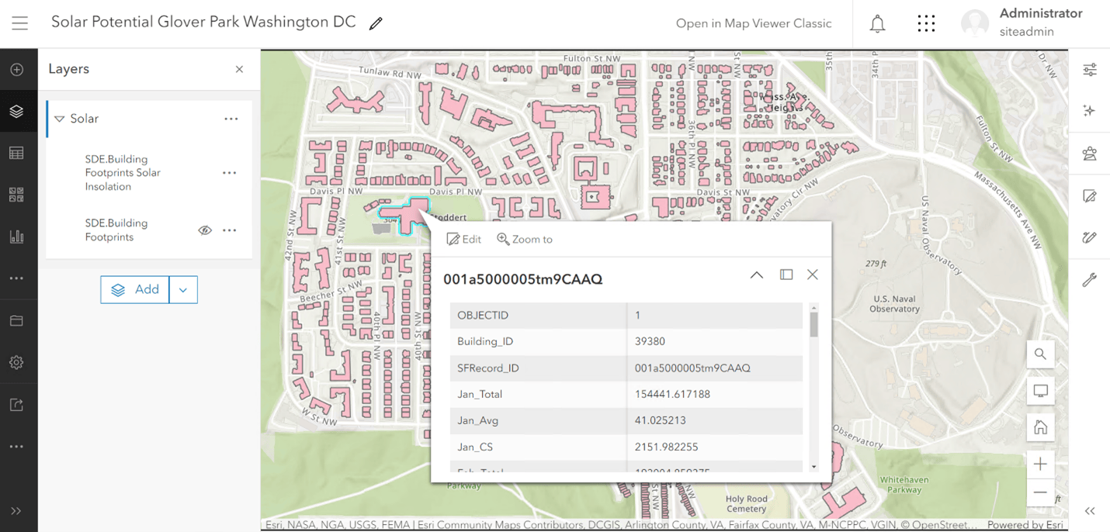This screenshot has height=532, width=1110.
Task: Click the Jan_Total value 154441.617188
Action: pos(672,394)
